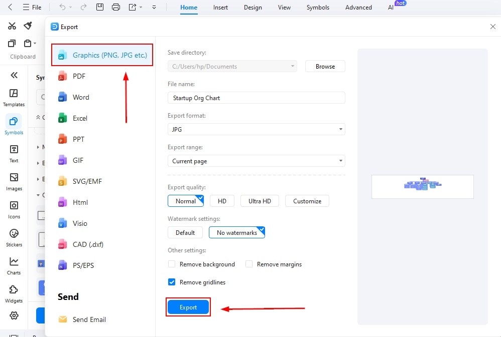
Task: Open Templates in left sidebar
Action: pos(14,98)
